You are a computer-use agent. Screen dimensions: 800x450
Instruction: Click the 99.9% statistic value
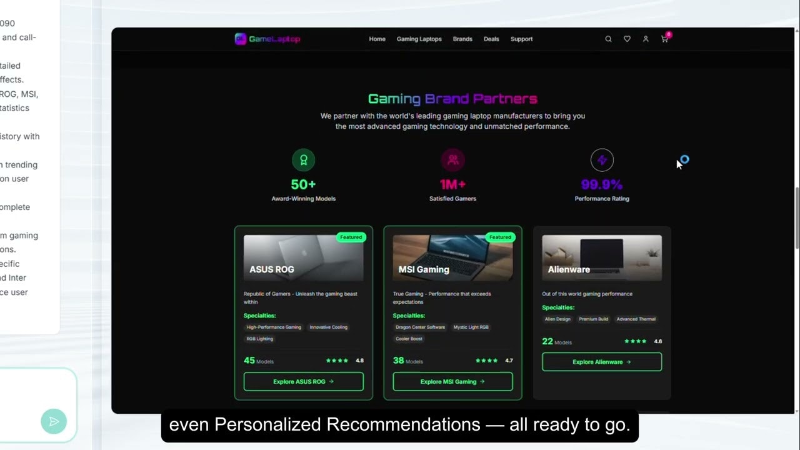click(x=602, y=185)
